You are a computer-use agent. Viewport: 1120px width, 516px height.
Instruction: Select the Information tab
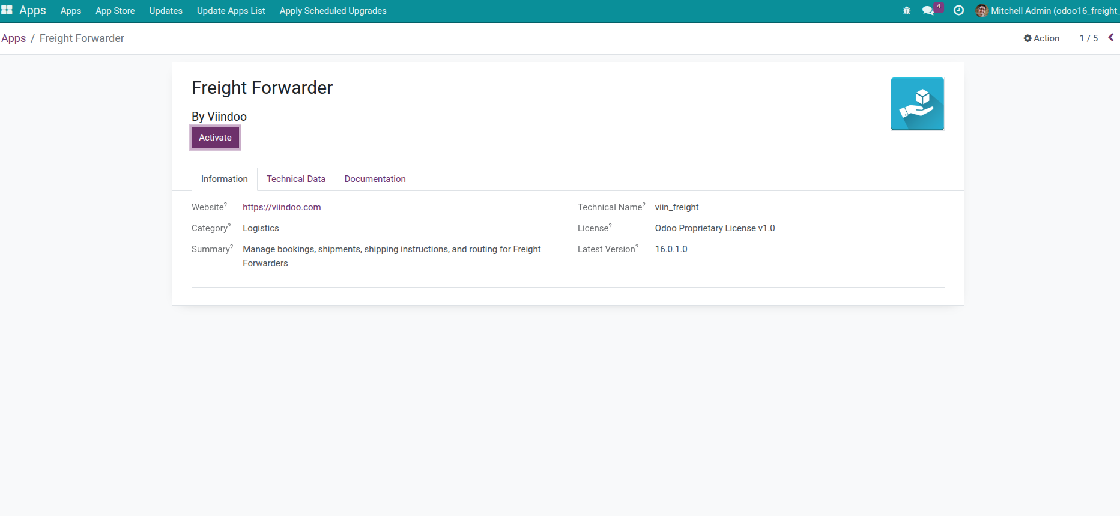click(x=224, y=179)
